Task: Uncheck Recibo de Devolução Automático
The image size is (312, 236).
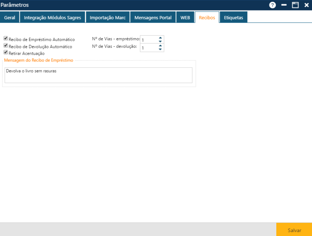Action: point(5,45)
